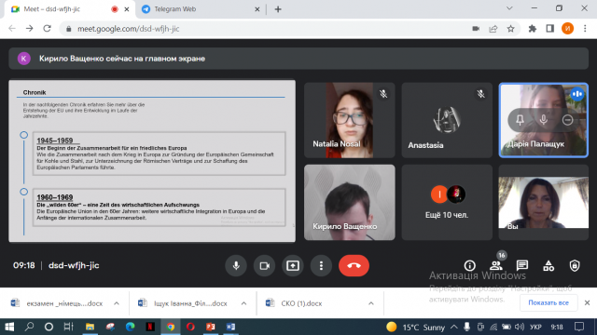Close the Meet tab
597x335 pixels.
tap(127, 9)
